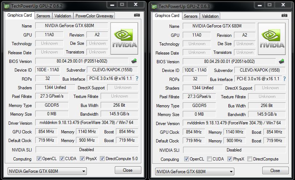Click 900 MHz default memory in GPU-Z 0.6.3
Viewport: 295px width, 180px height.
click(234, 141)
